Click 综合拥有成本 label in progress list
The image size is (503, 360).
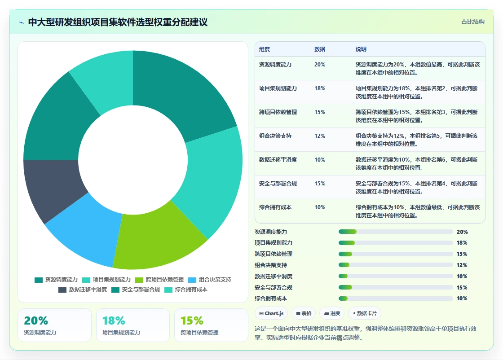271,299
